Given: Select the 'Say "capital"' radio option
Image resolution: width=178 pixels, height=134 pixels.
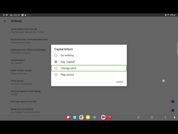Looking at the screenshot, I should (x=89, y=62).
